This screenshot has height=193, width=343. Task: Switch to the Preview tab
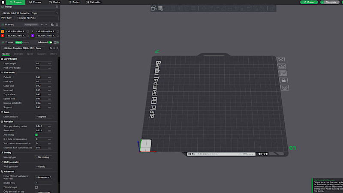click(35, 2)
